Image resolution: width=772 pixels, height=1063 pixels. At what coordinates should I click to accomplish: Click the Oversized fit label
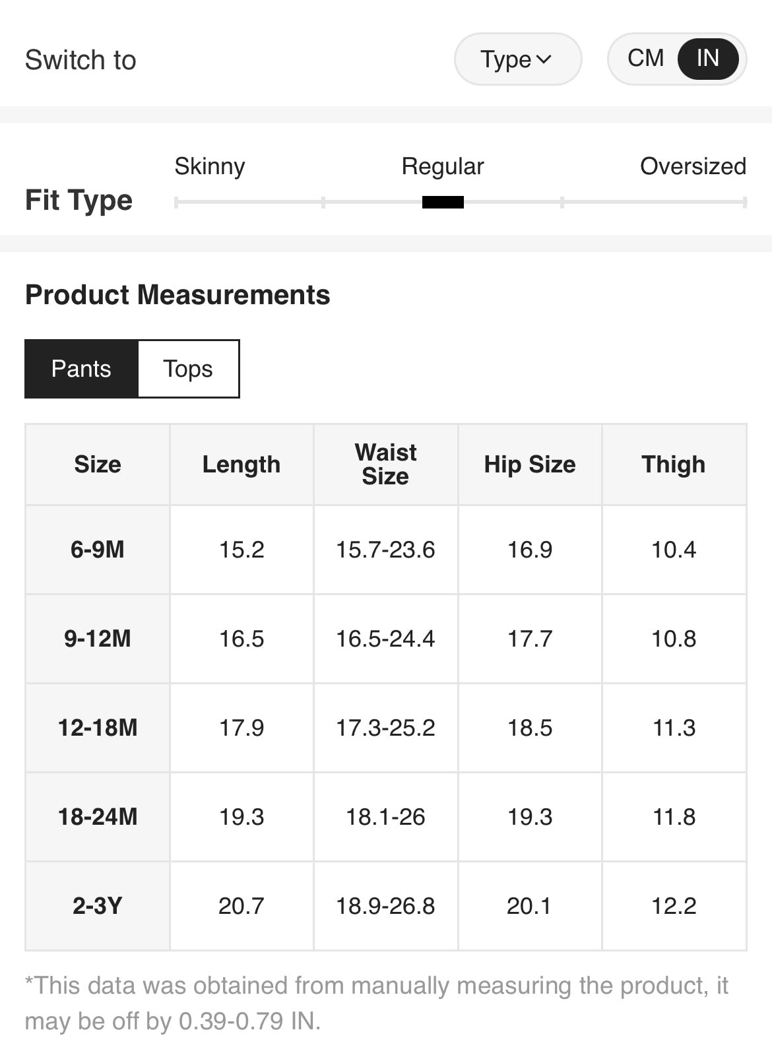point(693,166)
